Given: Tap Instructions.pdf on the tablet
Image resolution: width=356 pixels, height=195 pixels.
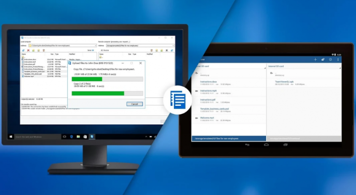Looking at the screenshot, I should point(229,101).
